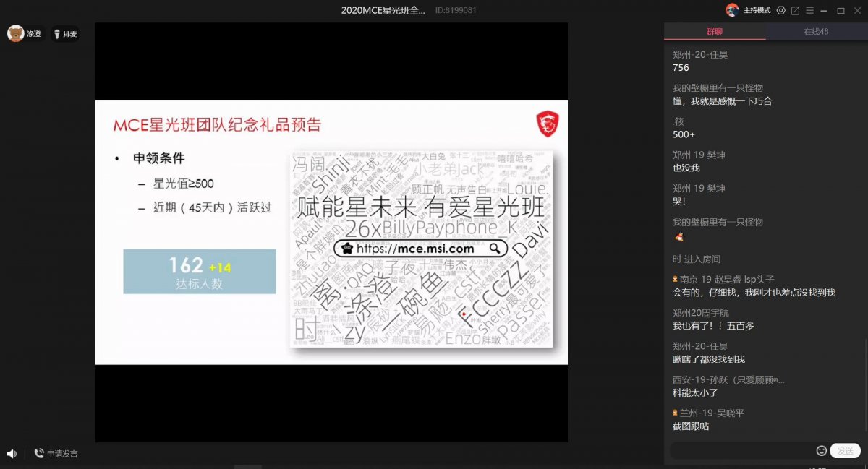Image resolution: width=868 pixels, height=469 pixels.
Task: Click the phone icon next to 申请发言
Action: click(x=39, y=453)
